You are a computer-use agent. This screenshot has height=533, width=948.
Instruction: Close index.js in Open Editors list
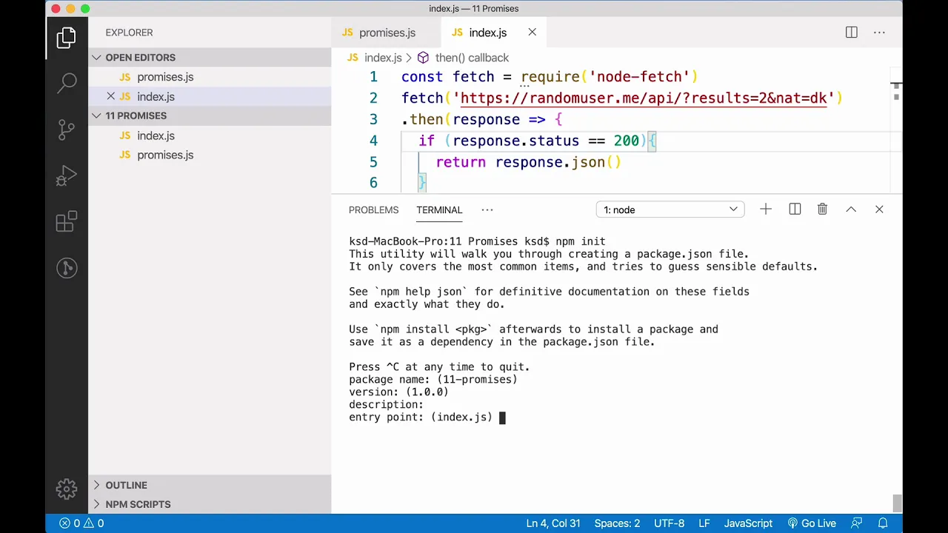click(x=111, y=96)
